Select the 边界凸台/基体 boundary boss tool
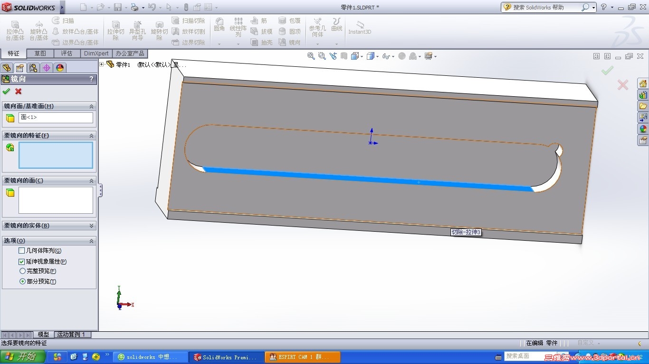 click(x=75, y=42)
